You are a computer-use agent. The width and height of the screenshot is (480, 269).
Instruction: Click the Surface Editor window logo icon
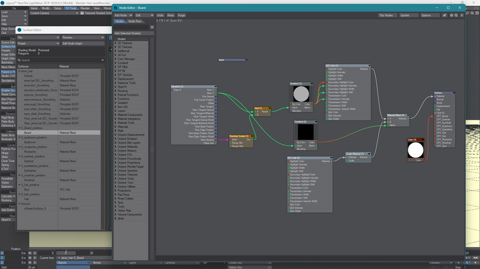coord(19,30)
